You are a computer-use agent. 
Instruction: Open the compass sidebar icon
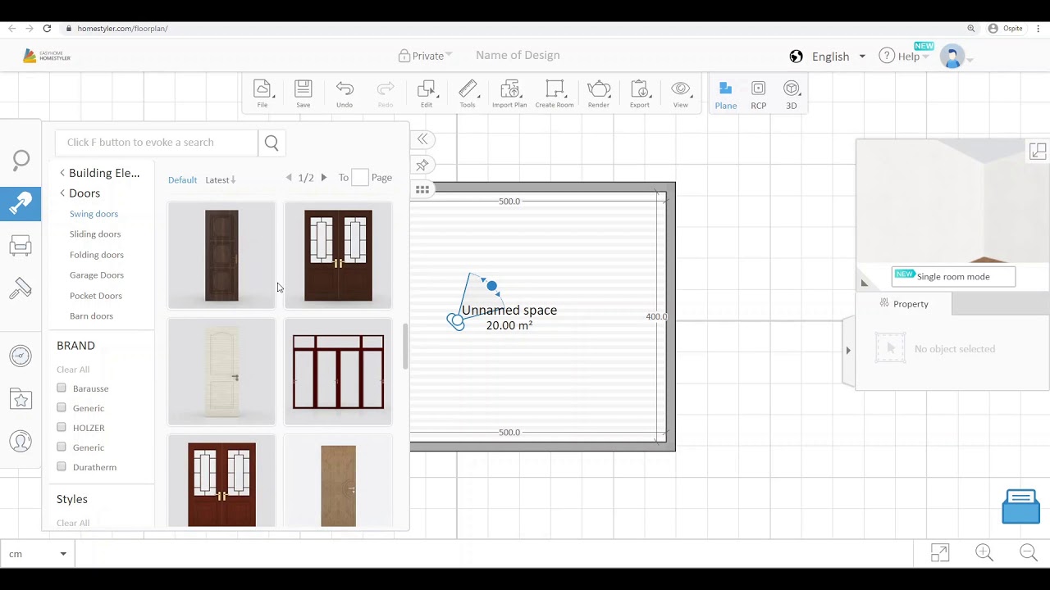[21, 356]
